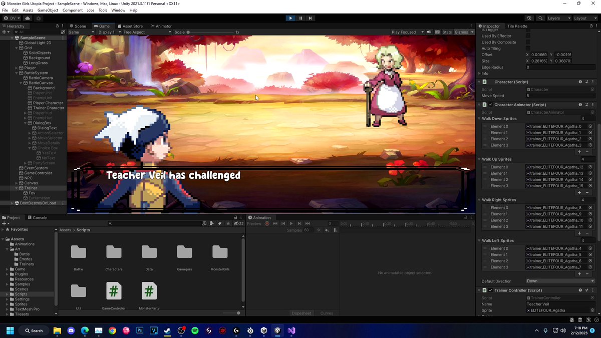This screenshot has height=338, width=601.
Task: Click the Edge Radius input field
Action: pos(560,67)
